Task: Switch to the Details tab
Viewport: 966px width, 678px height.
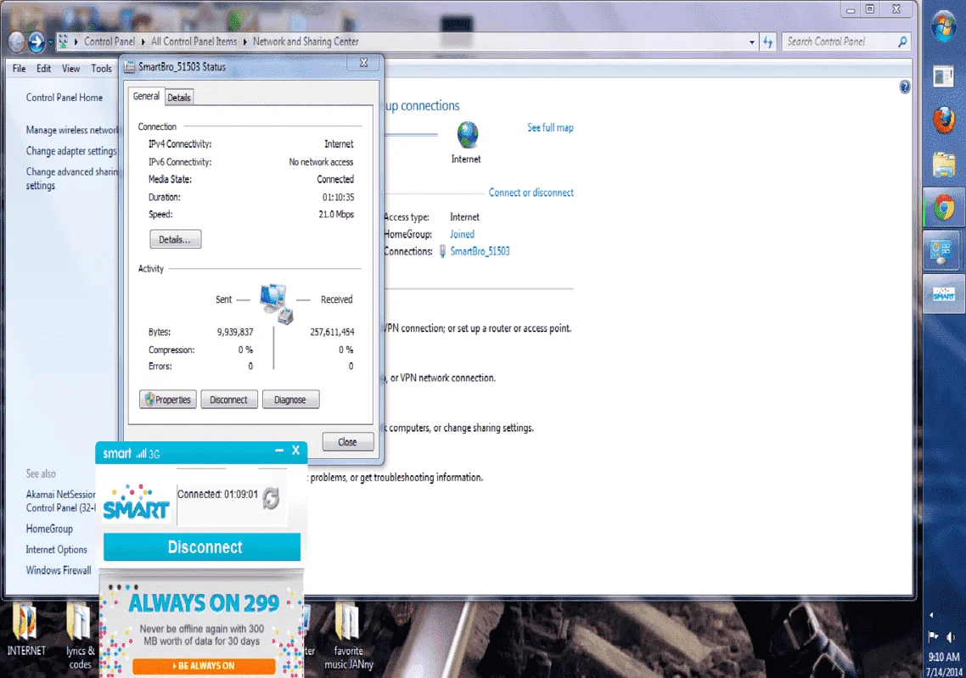Action: point(179,98)
